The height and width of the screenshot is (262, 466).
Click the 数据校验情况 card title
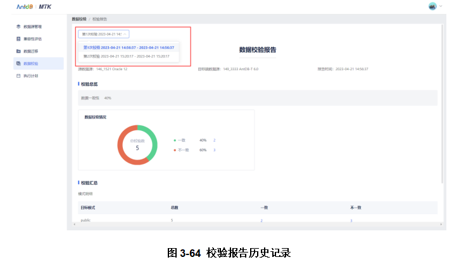coord(96,117)
